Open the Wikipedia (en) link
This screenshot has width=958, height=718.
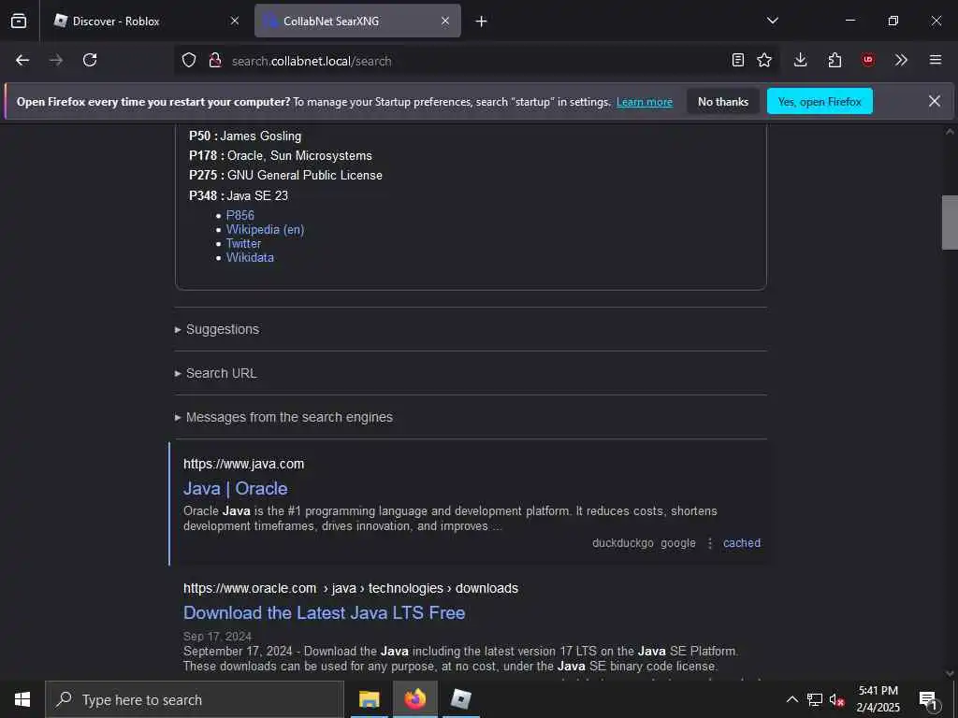[265, 230]
